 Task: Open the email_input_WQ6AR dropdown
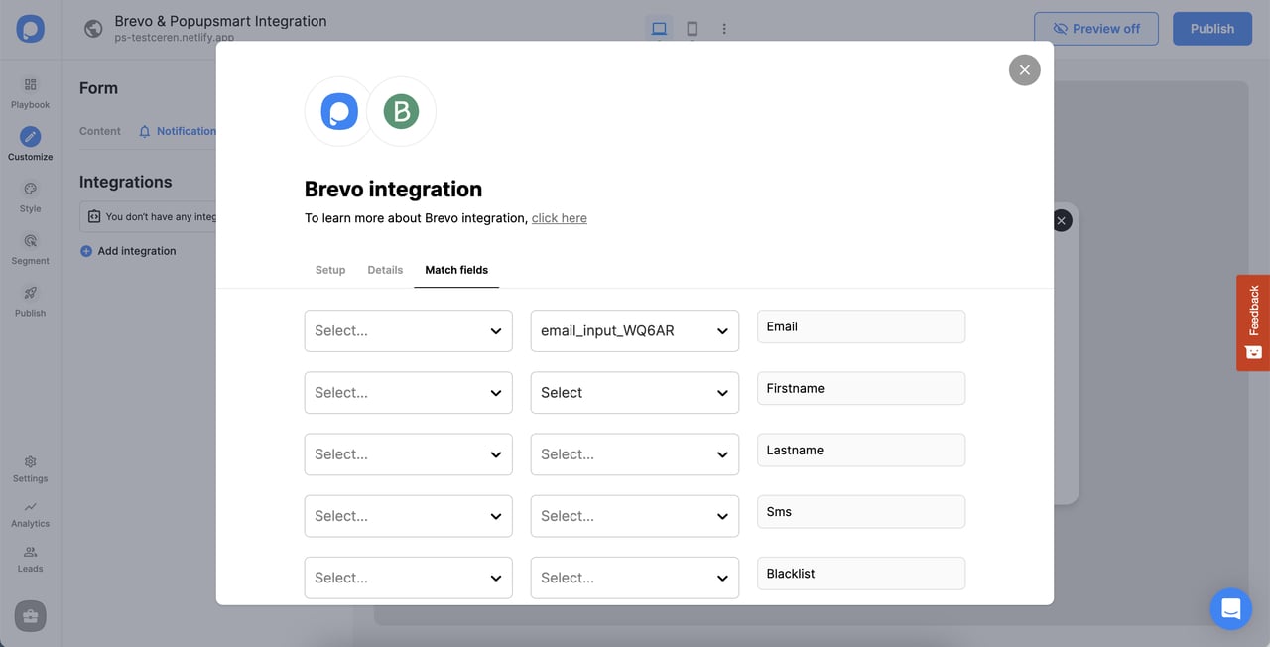pos(634,330)
